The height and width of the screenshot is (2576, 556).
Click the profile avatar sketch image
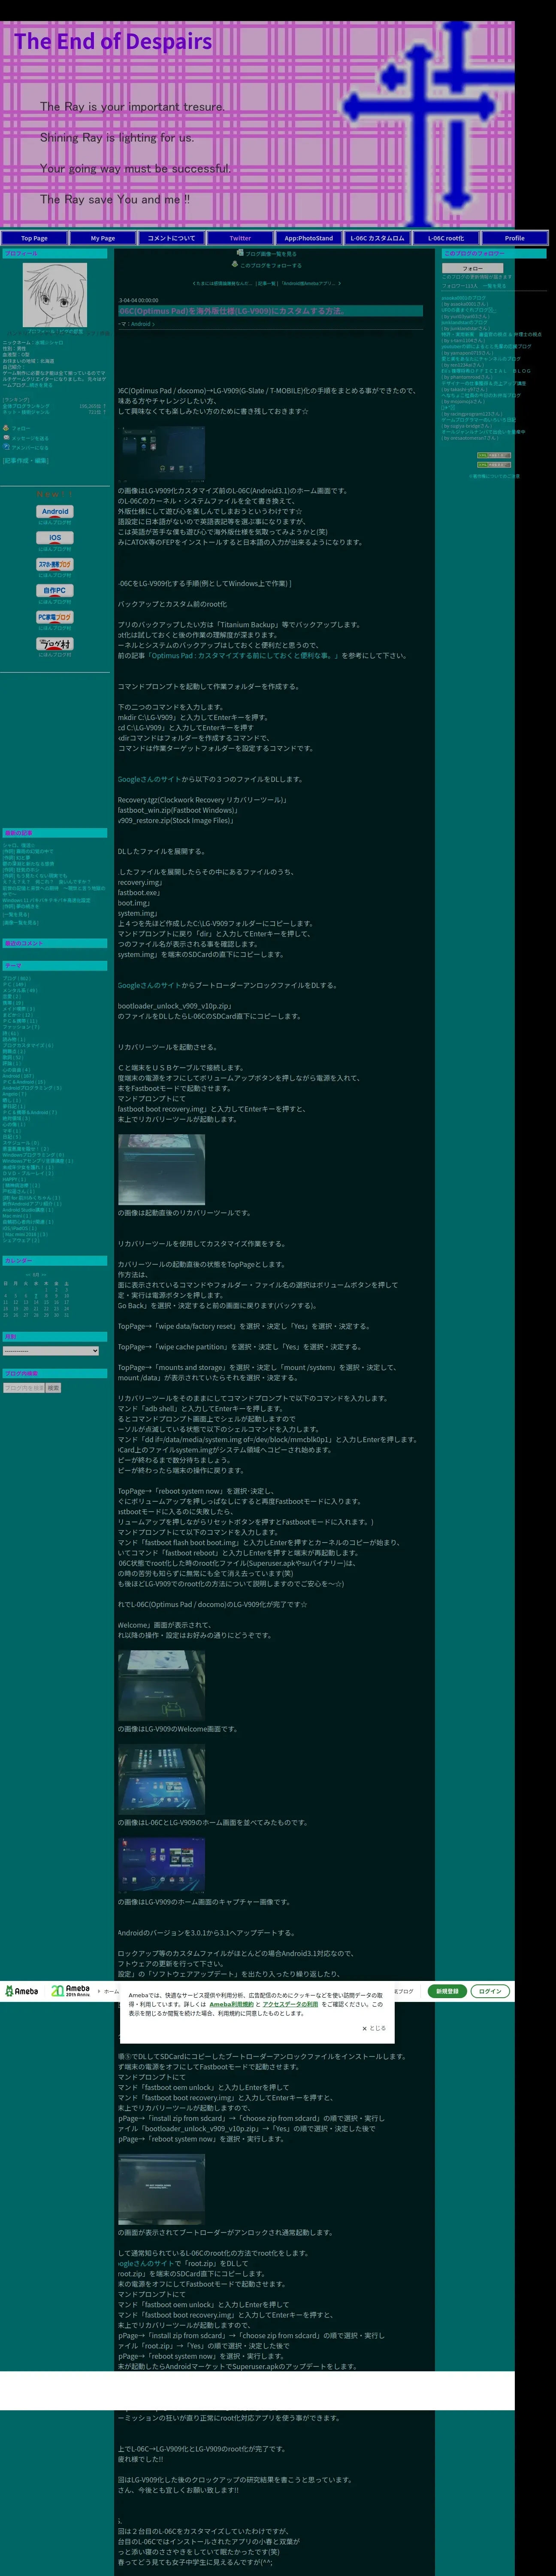[x=55, y=295]
